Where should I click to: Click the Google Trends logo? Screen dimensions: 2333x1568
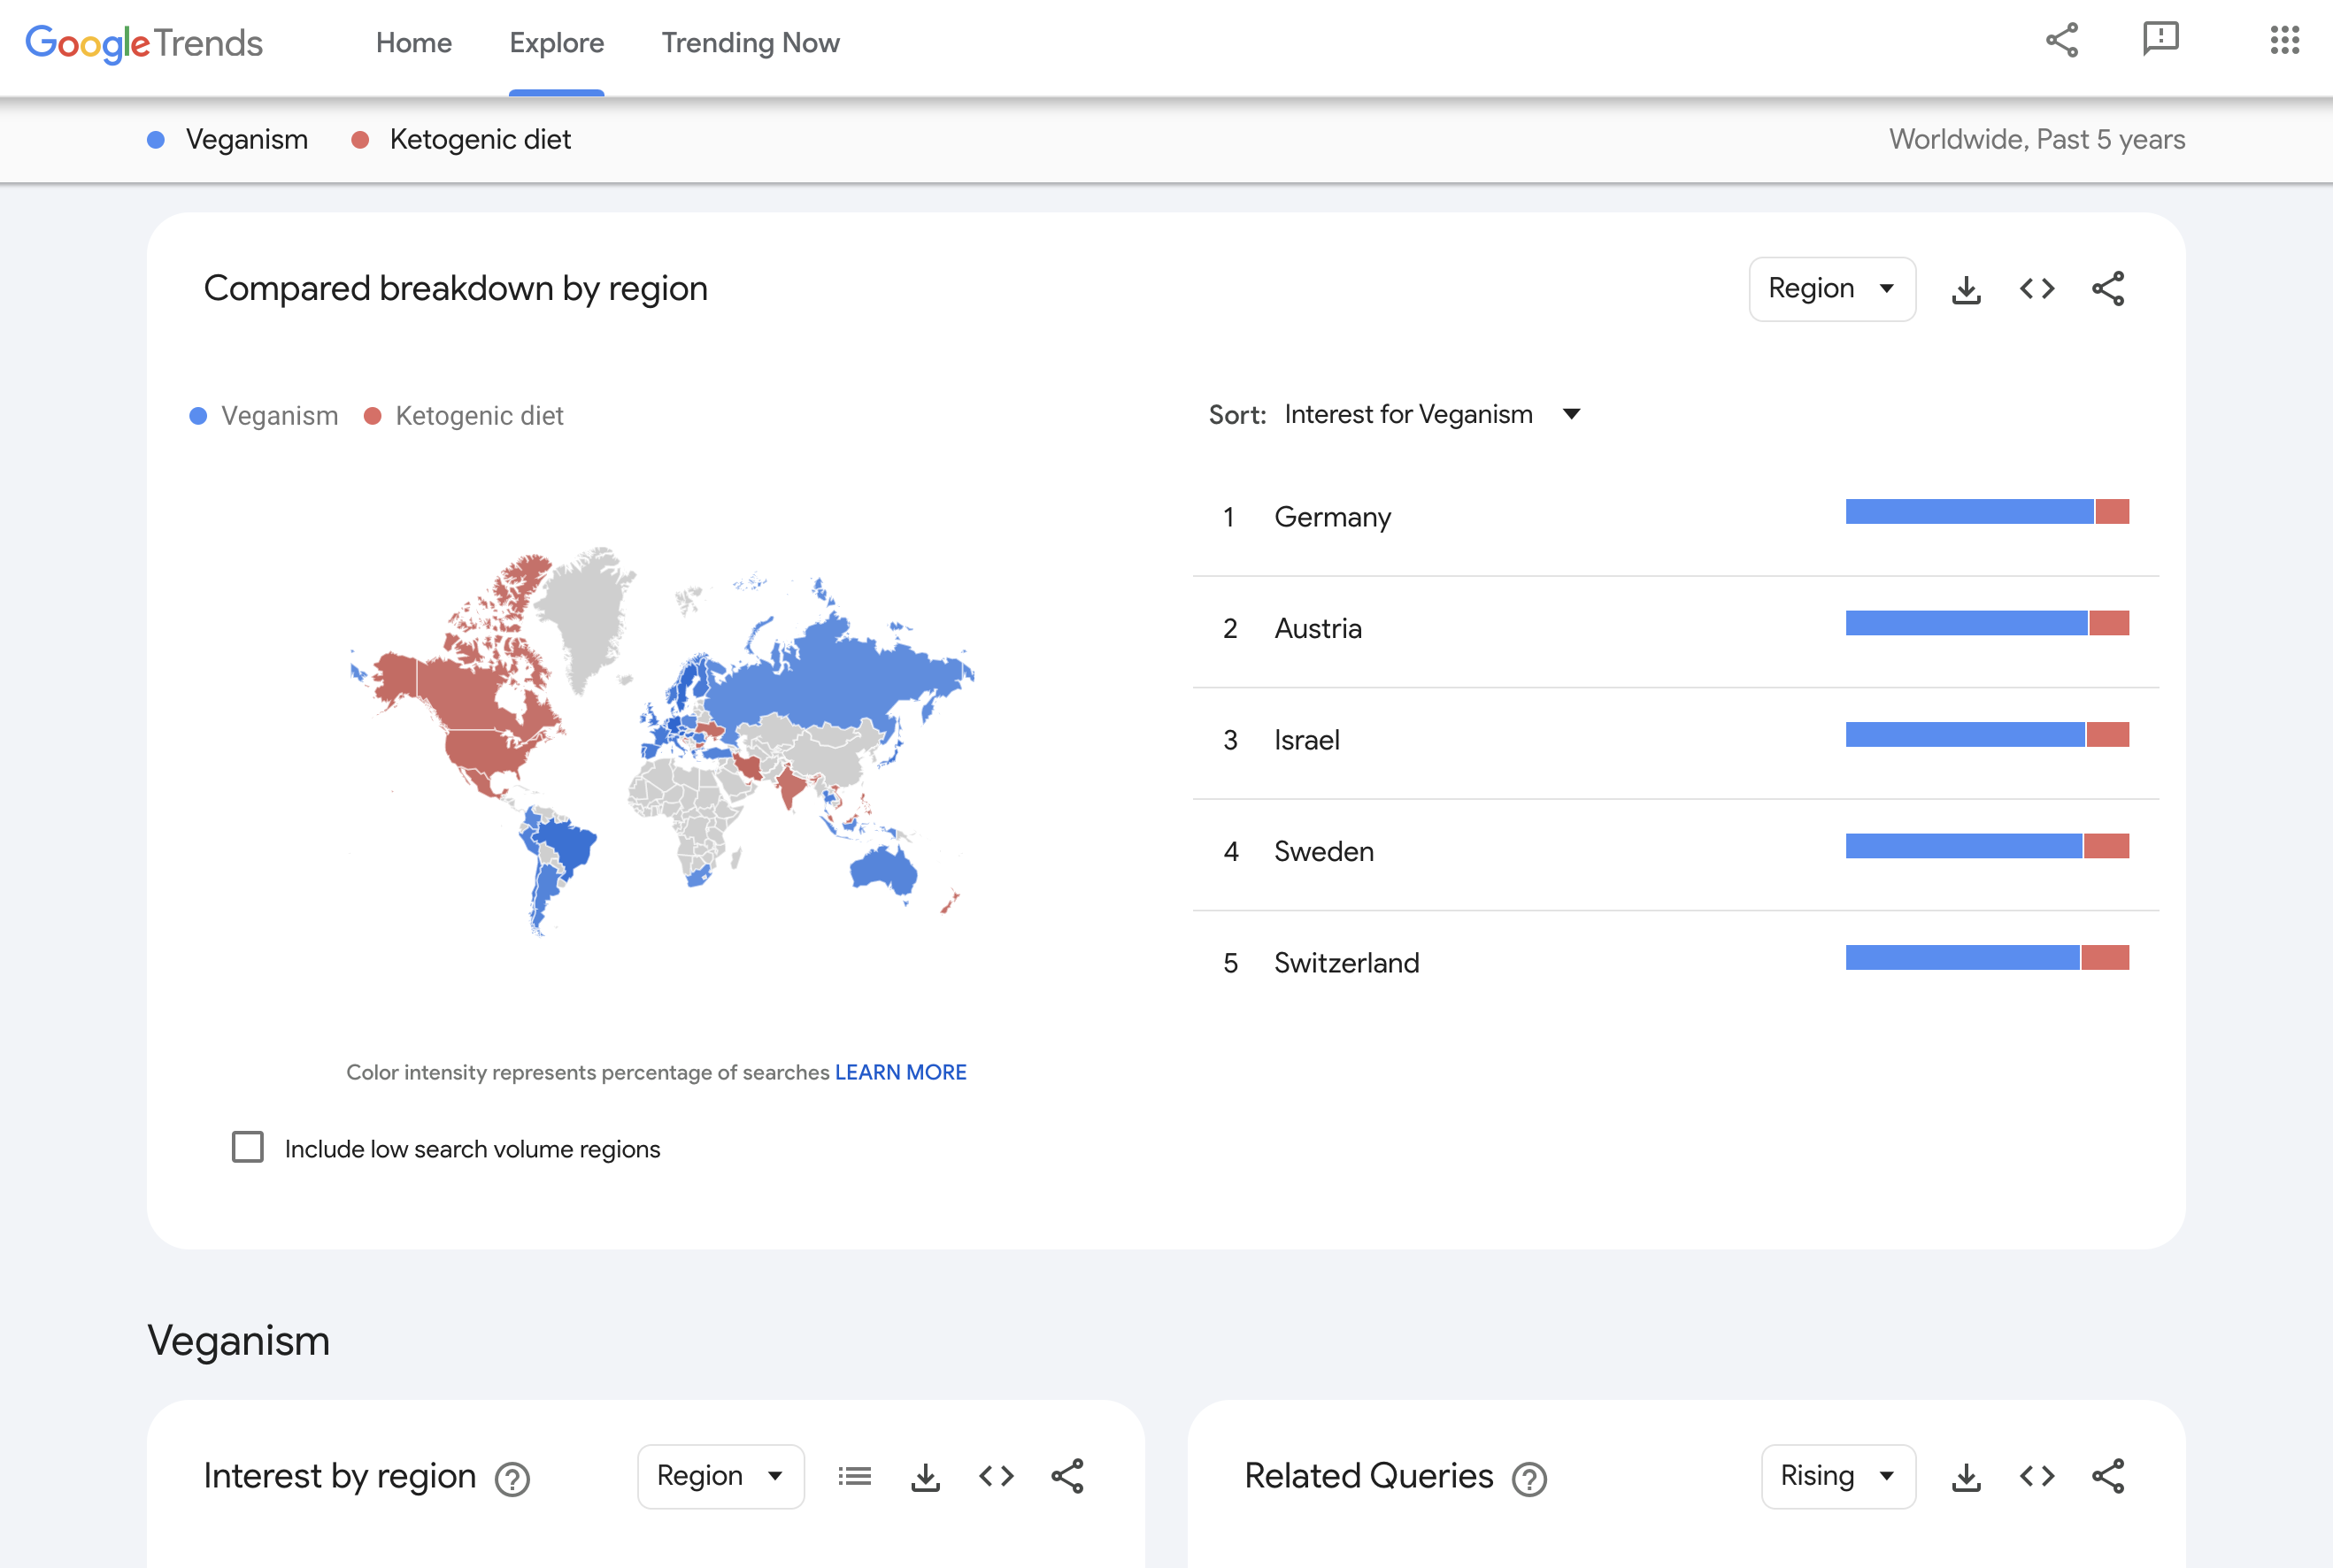click(x=144, y=42)
